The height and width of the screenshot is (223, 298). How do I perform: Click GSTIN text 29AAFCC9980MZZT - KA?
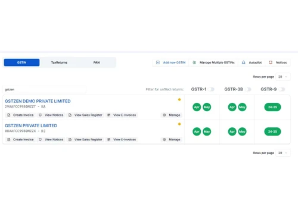(25, 106)
